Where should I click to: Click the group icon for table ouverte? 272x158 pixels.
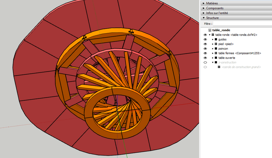click(216, 58)
